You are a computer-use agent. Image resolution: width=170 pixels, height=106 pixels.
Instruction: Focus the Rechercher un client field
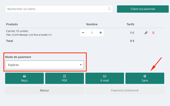[59, 9]
